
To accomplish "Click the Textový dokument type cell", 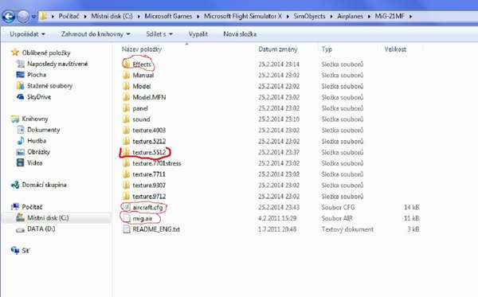I will 347,229.
